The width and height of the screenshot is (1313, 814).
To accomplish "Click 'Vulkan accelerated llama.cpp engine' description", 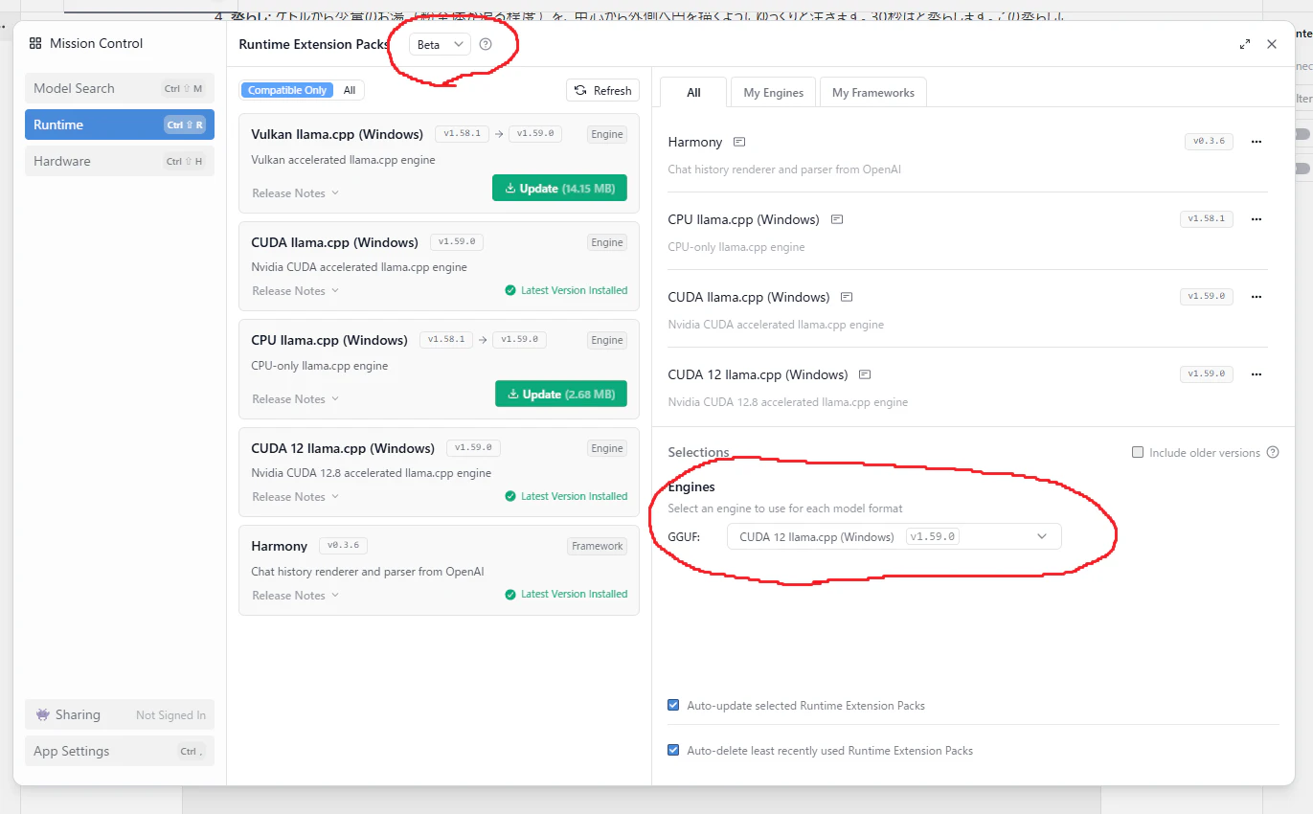I will click(343, 160).
